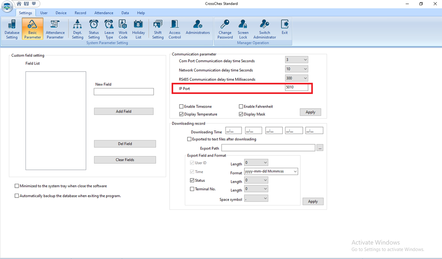Switch to the Record tab
The height and width of the screenshot is (259, 442).
[x=80, y=13]
